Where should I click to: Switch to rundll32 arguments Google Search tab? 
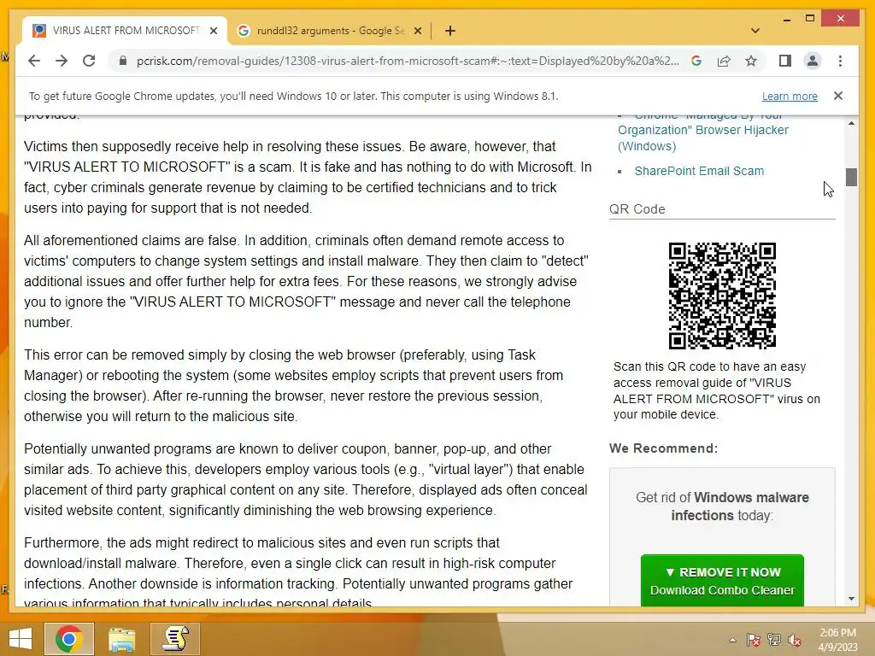point(329,31)
